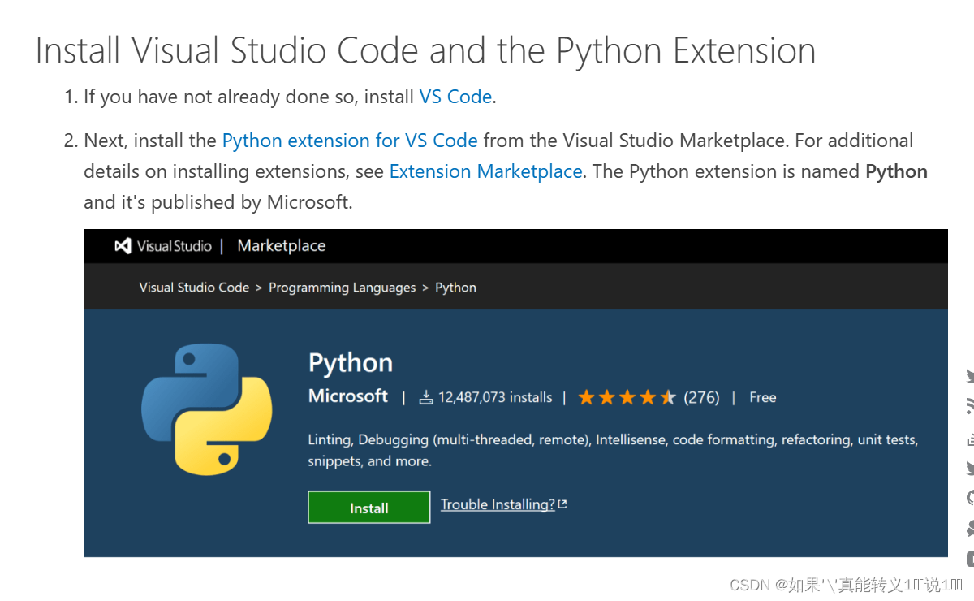Click the Microsoft publisher name
Image resolution: width=974 pixels, height=601 pixels.
click(348, 396)
